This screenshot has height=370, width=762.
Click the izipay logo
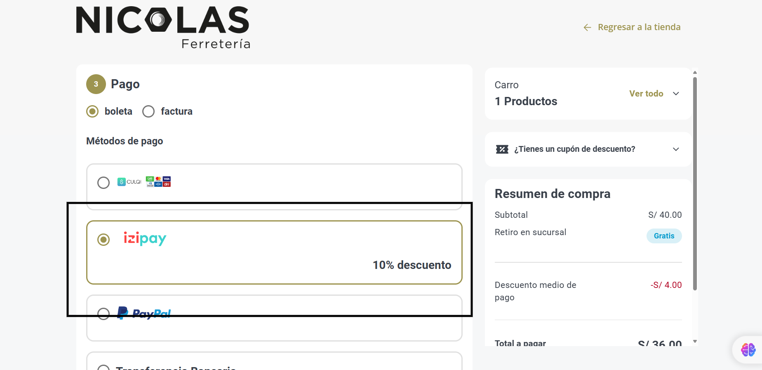tap(145, 238)
